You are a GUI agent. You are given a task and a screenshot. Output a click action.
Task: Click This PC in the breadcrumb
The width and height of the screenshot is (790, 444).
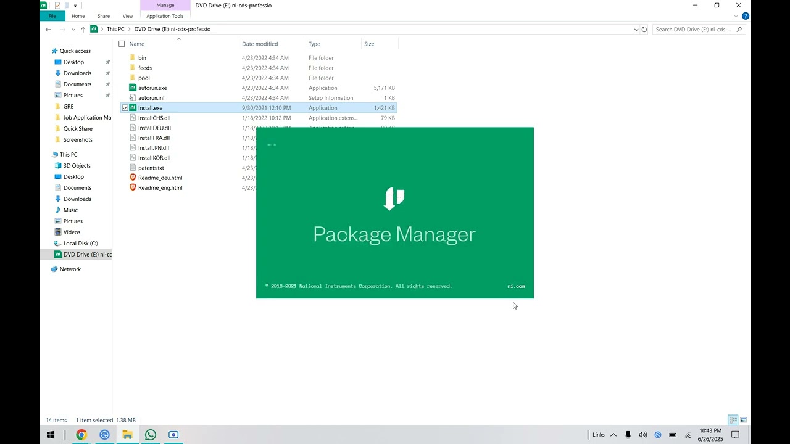click(115, 29)
